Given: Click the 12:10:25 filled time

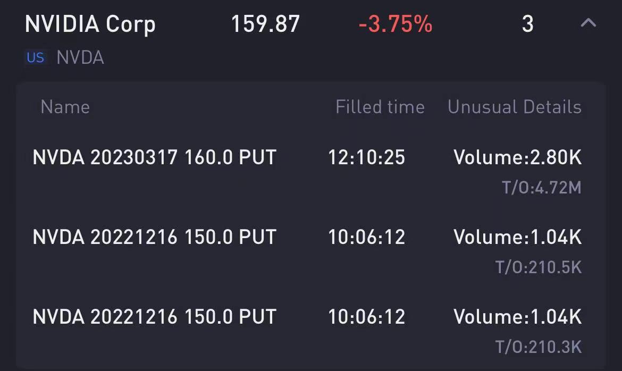Looking at the screenshot, I should pyautogui.click(x=366, y=157).
